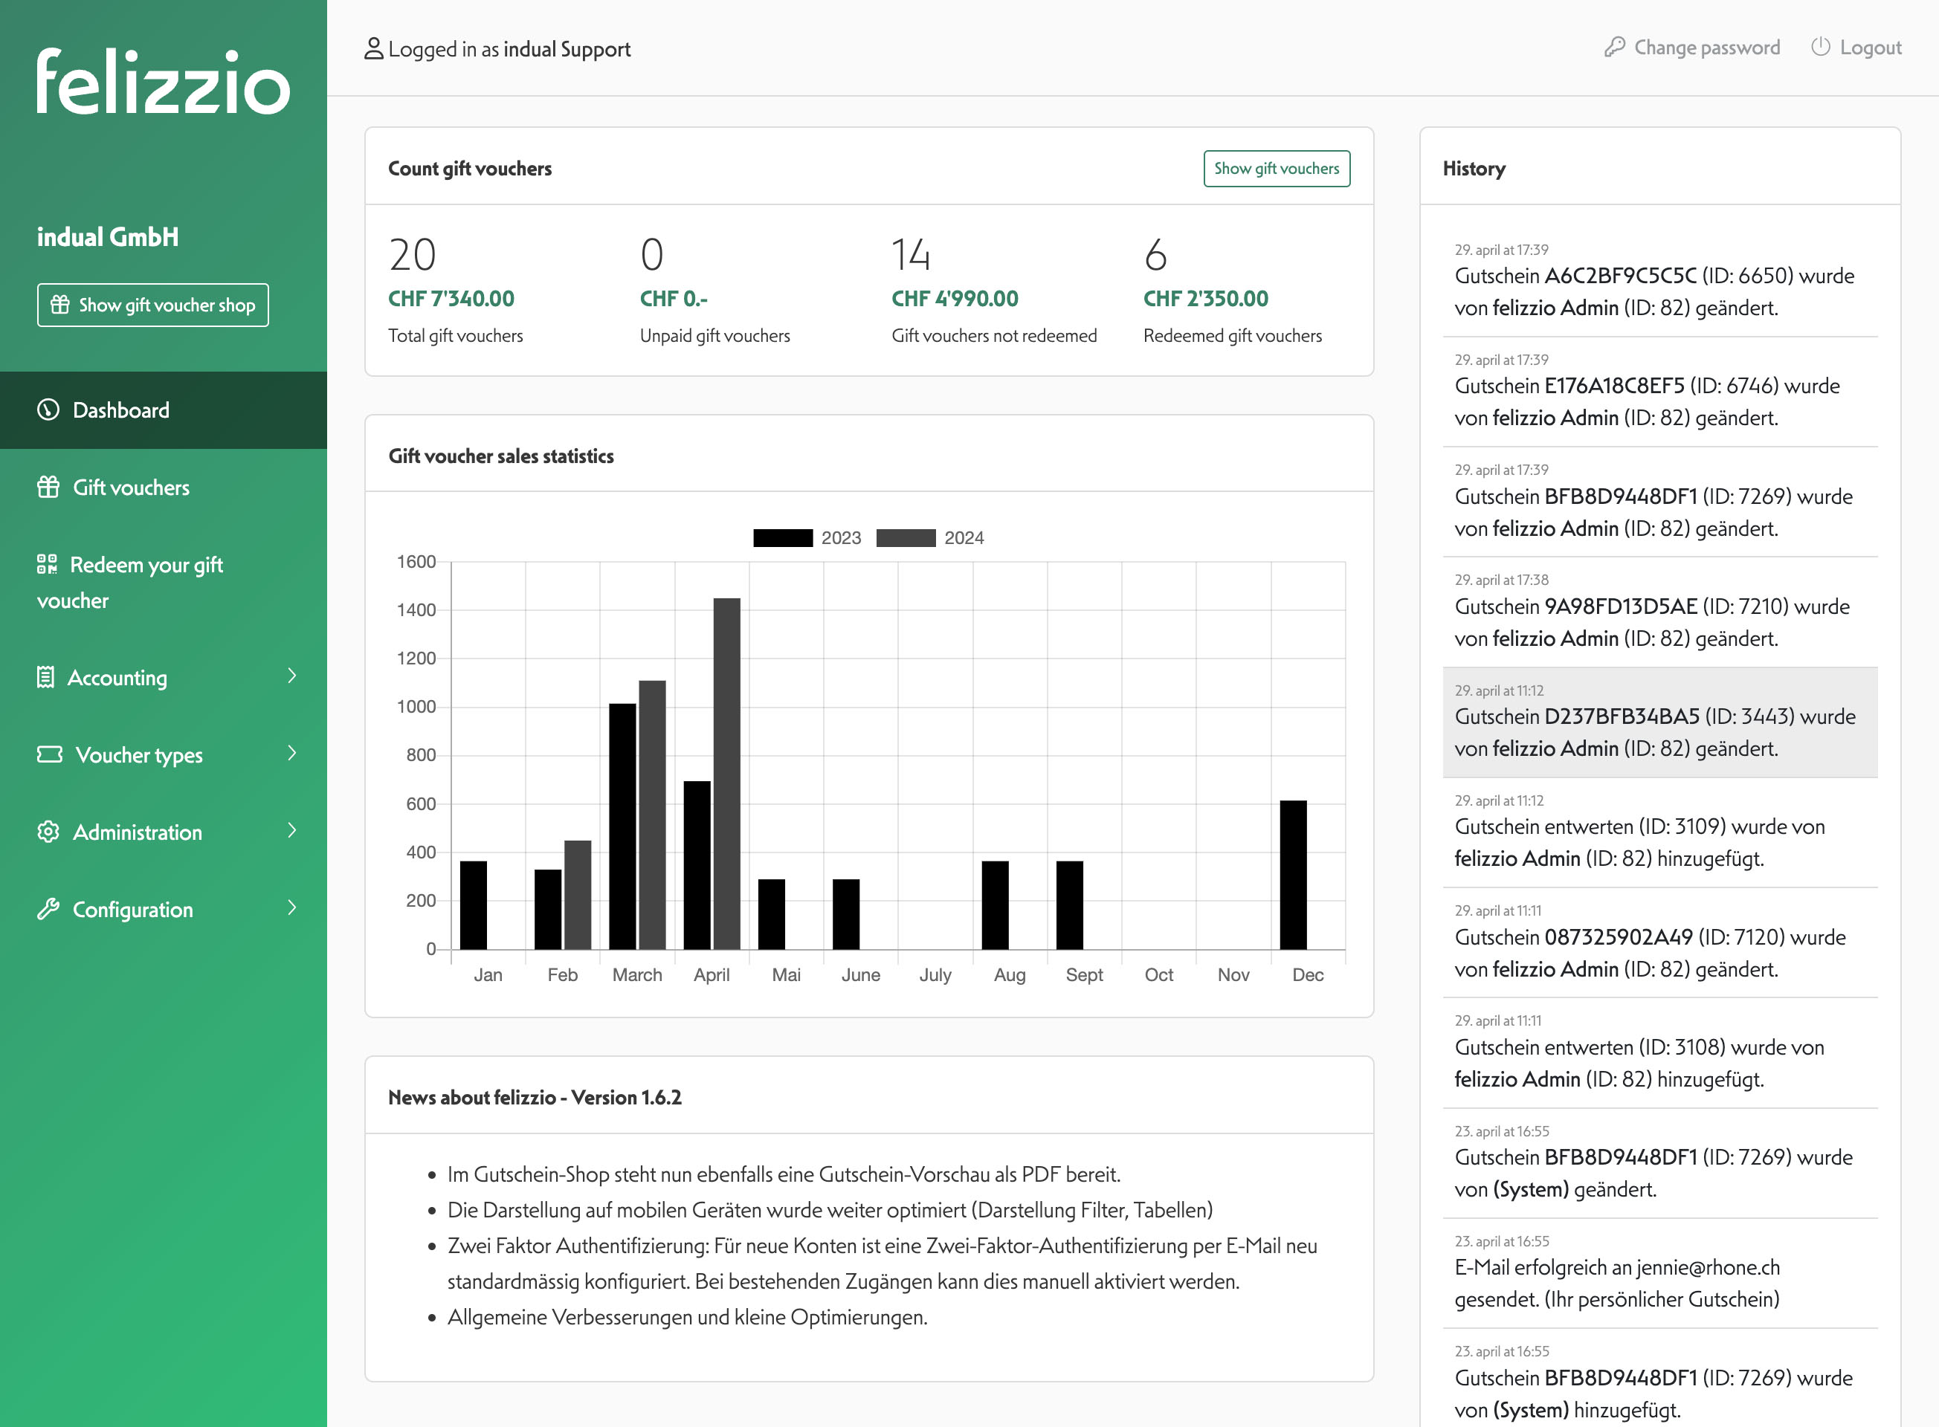The image size is (1939, 1427).
Task: Open the shop via Show gift voucher shop
Action: [152, 305]
